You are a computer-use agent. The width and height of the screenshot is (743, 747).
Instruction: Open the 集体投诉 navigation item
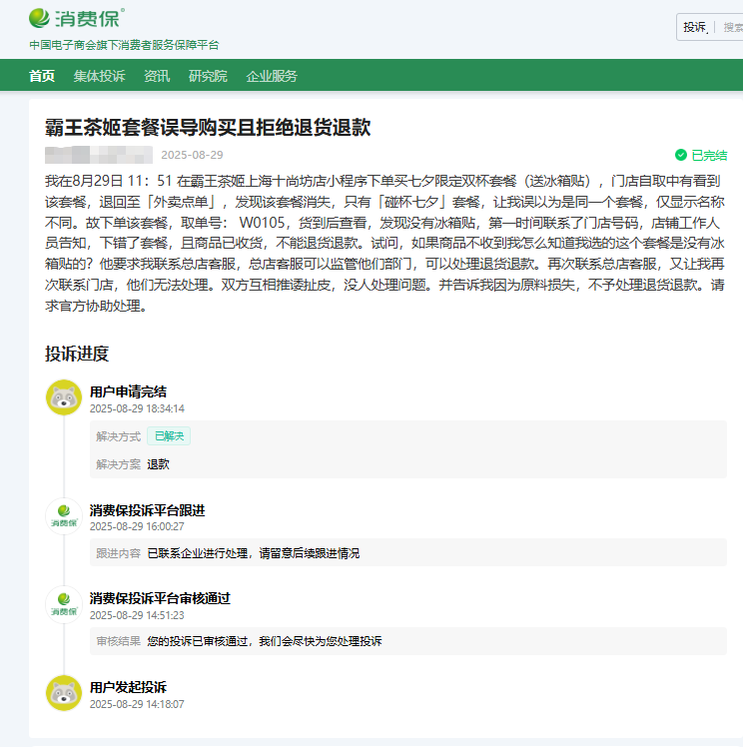[x=99, y=76]
